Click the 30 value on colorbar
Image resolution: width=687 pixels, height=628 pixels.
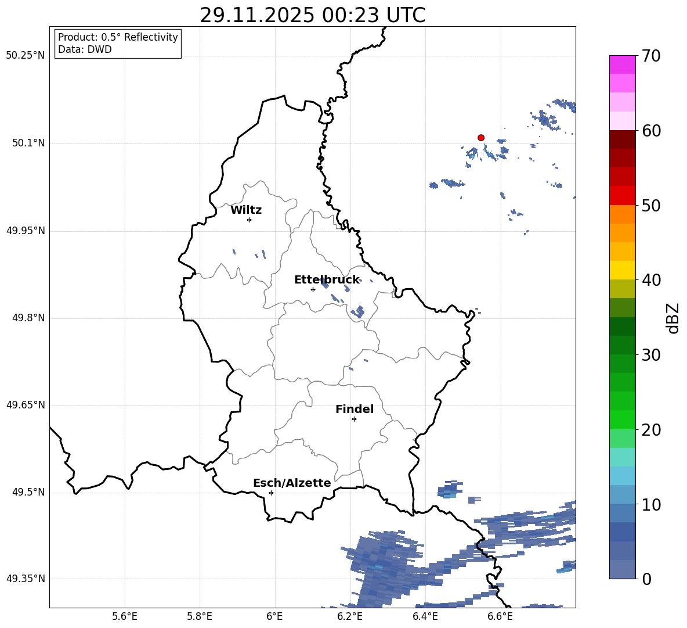pos(651,355)
